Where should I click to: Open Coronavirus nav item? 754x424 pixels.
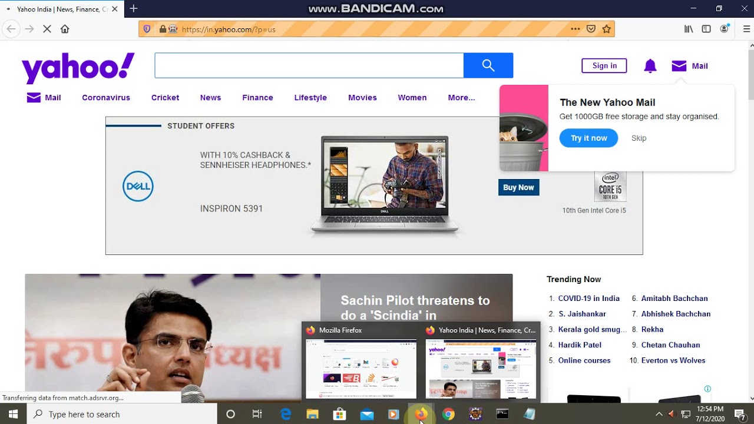[106, 98]
